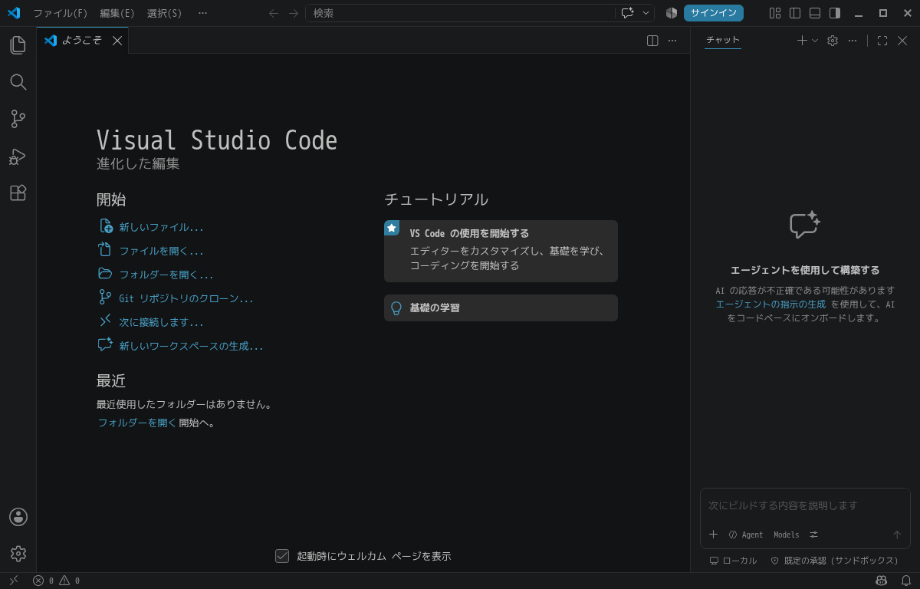Click Git リポジトリのクローン... link
Screen dimensions: 920x589
(x=176, y=298)
